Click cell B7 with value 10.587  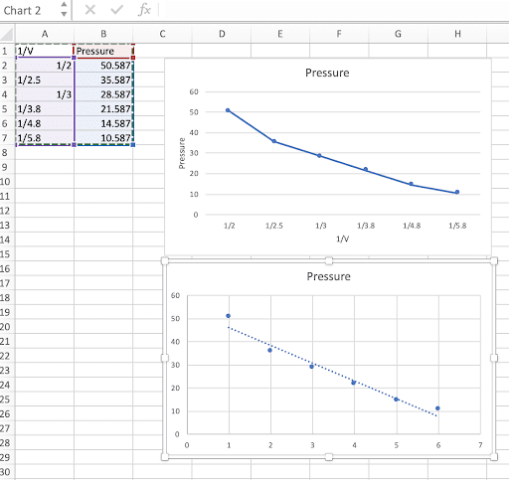pyautogui.click(x=103, y=138)
